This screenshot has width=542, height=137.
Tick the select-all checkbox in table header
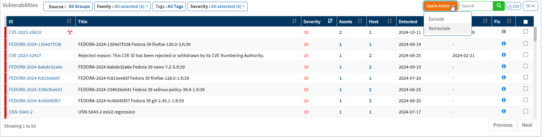tap(526, 22)
